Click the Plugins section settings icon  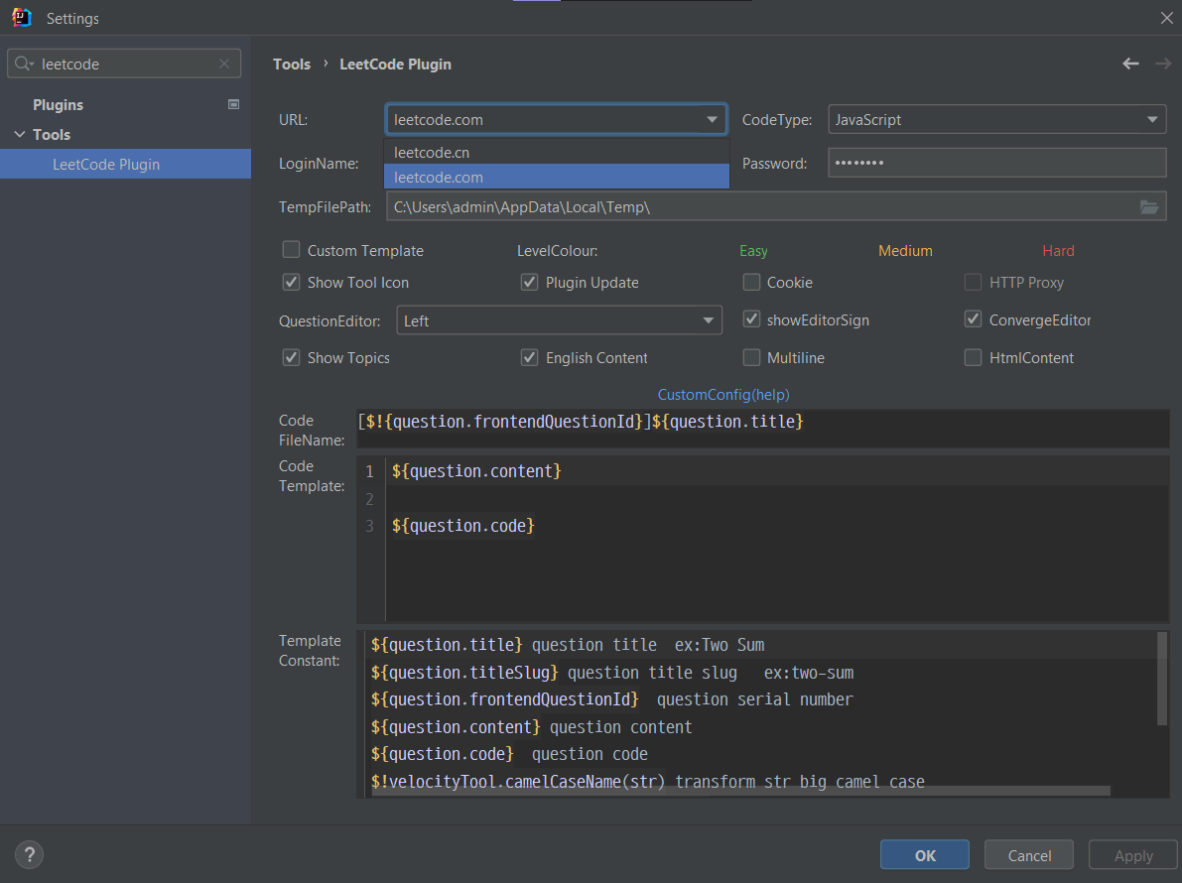[x=233, y=105]
